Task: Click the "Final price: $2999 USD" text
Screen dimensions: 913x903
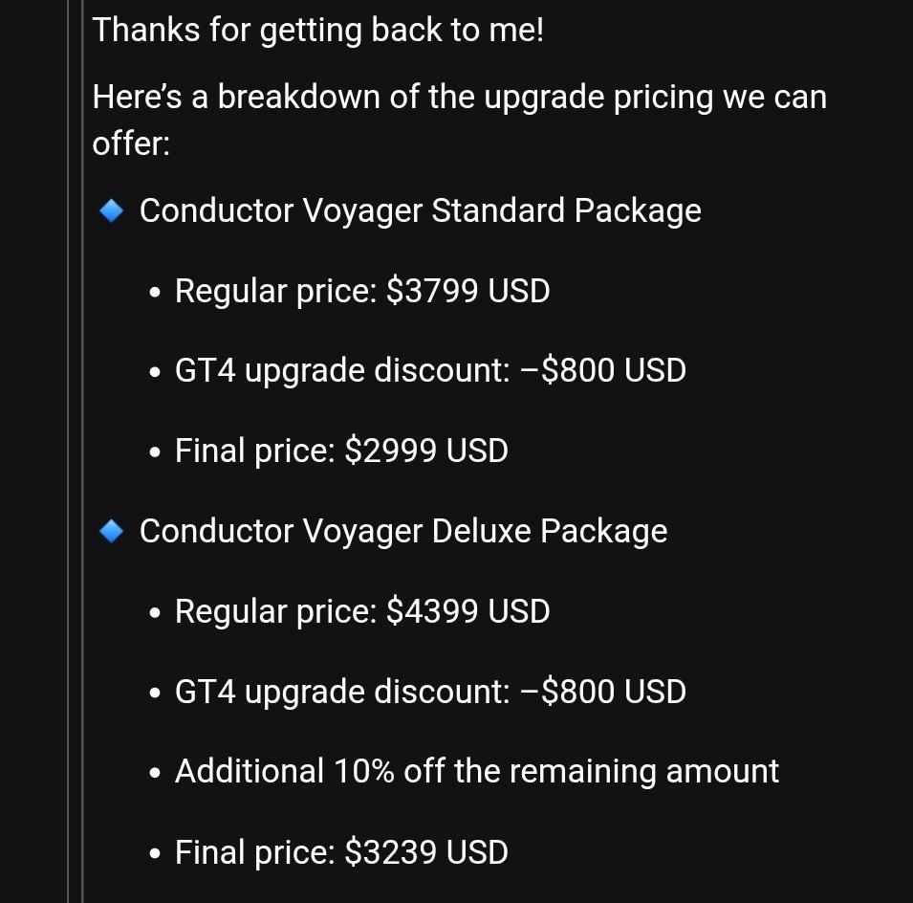Action: [x=341, y=451]
